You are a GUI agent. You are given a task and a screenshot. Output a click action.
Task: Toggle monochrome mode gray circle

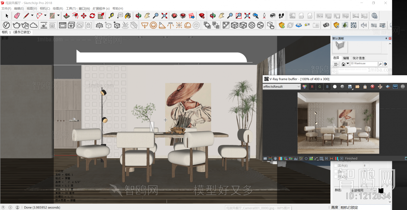(342, 87)
